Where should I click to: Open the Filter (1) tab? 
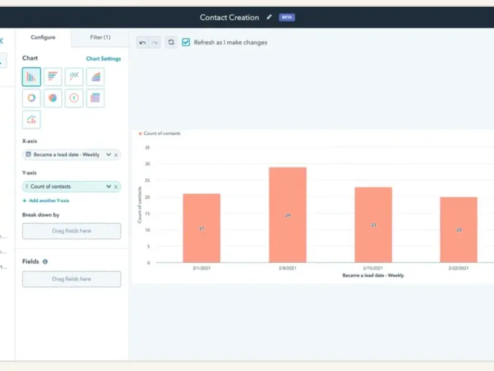100,38
